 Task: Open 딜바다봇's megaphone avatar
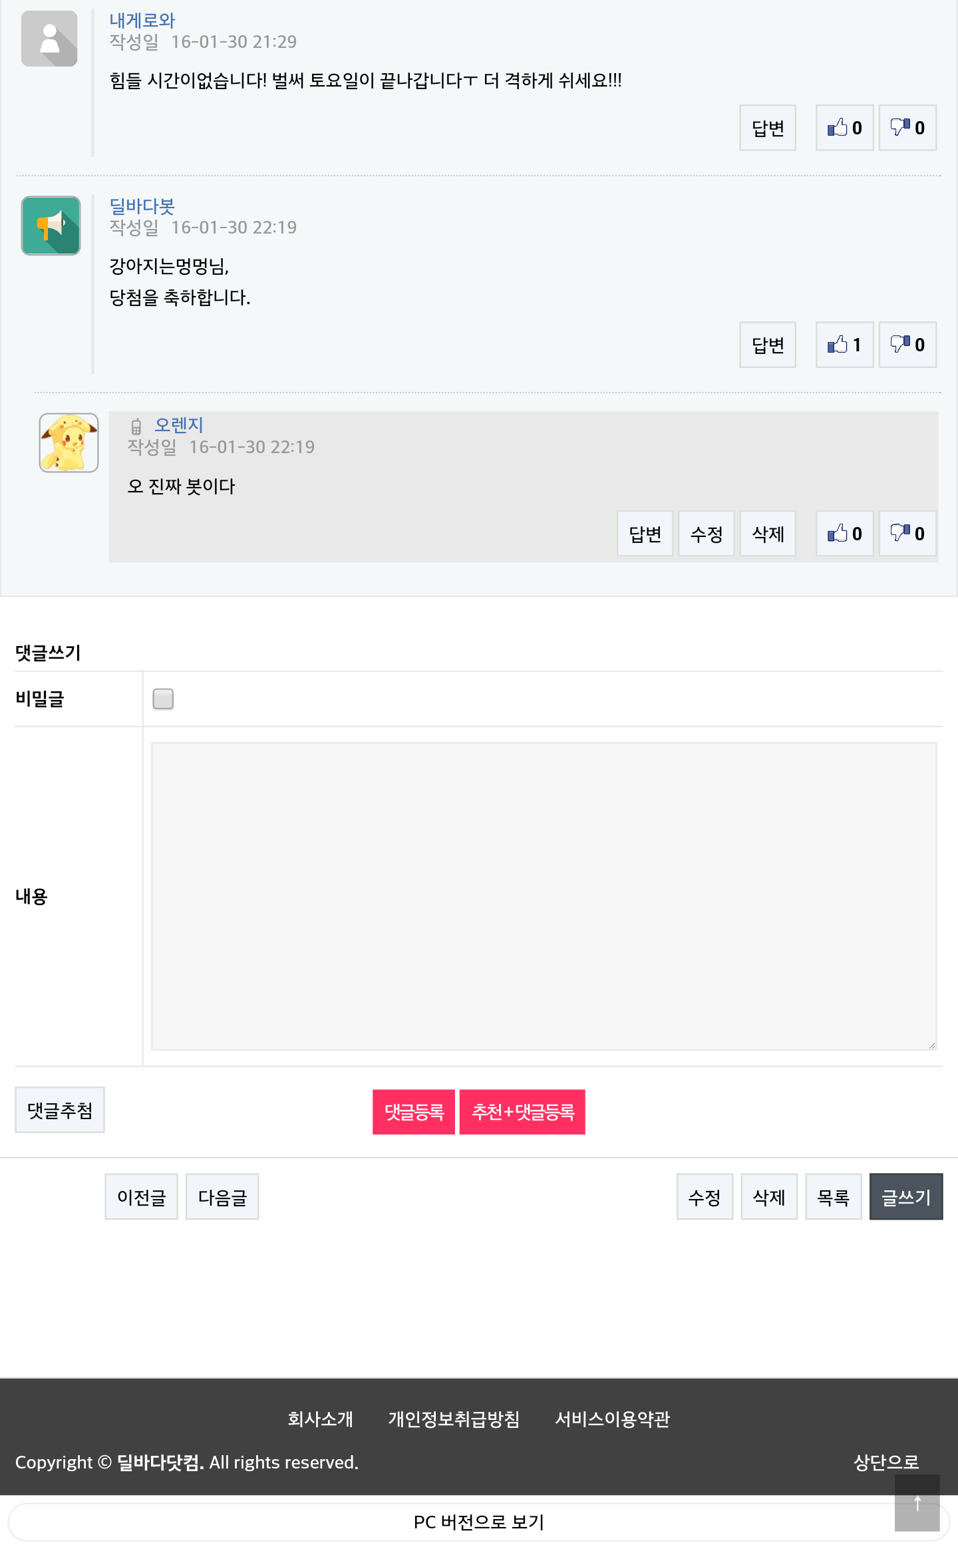point(51,226)
